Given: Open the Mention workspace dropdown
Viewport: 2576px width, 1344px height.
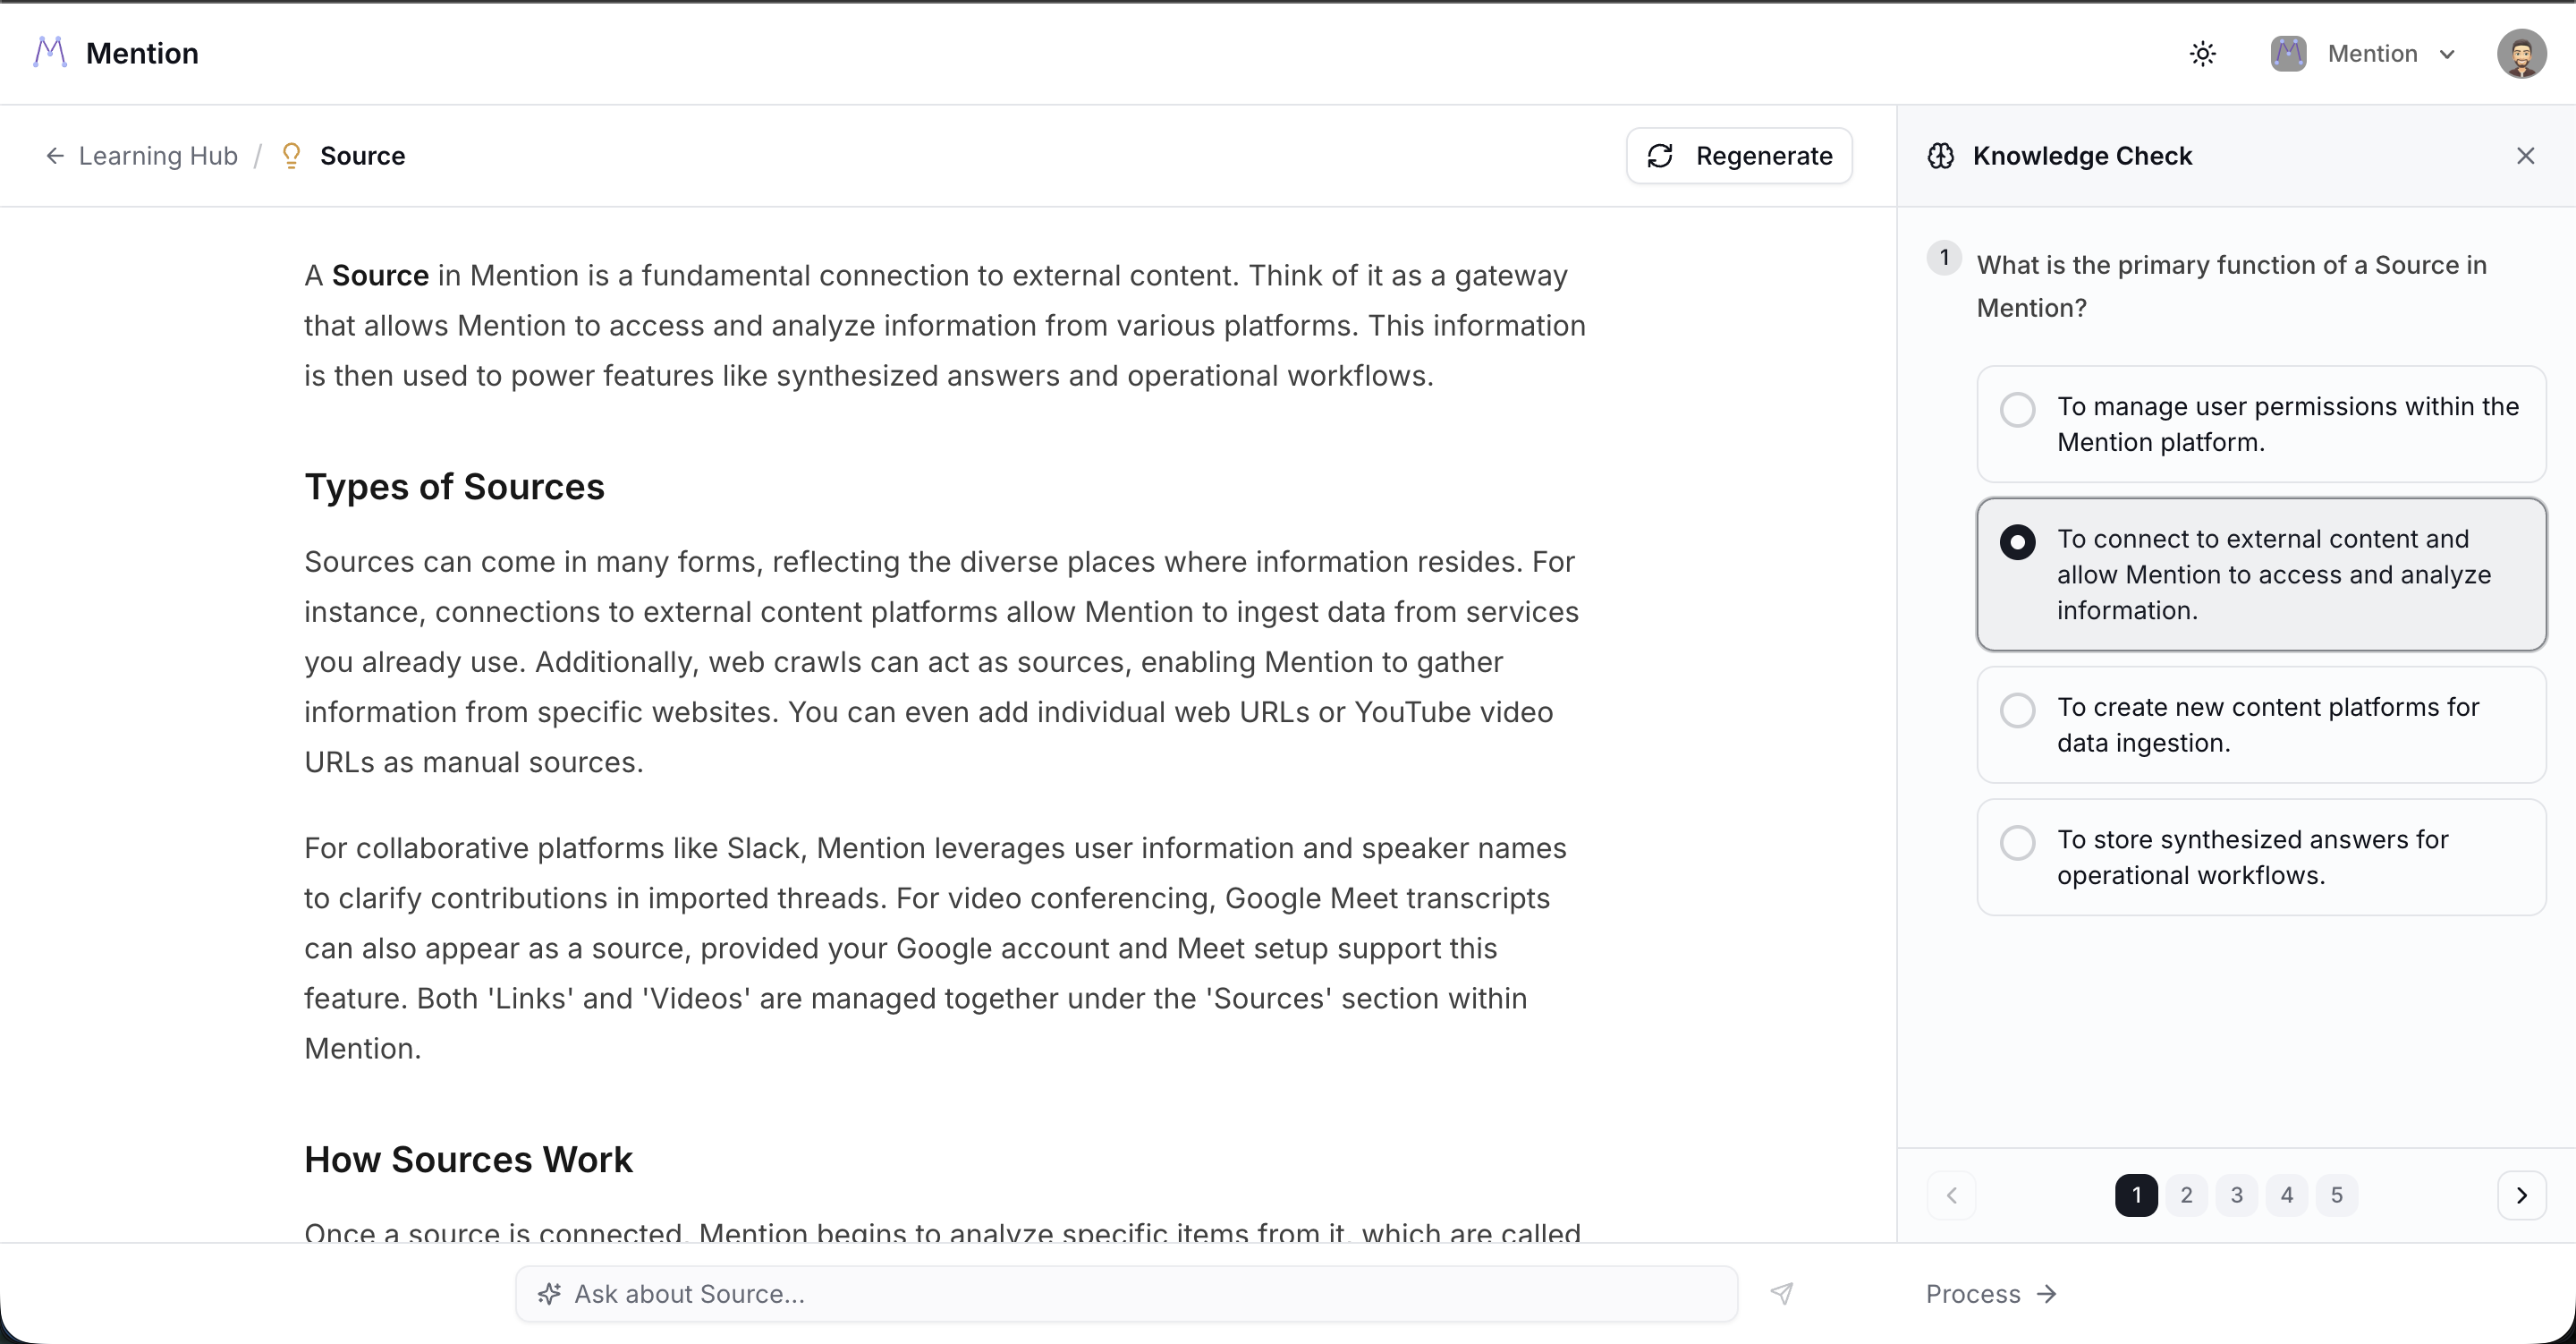Looking at the screenshot, I should [2364, 53].
